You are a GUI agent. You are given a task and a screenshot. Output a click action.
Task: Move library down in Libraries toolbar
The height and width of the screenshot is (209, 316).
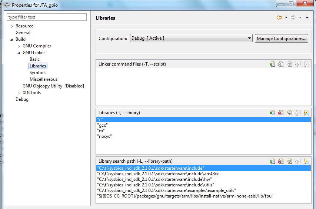pos(306,113)
